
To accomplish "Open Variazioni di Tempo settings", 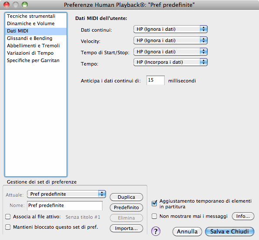I will (x=36, y=53).
